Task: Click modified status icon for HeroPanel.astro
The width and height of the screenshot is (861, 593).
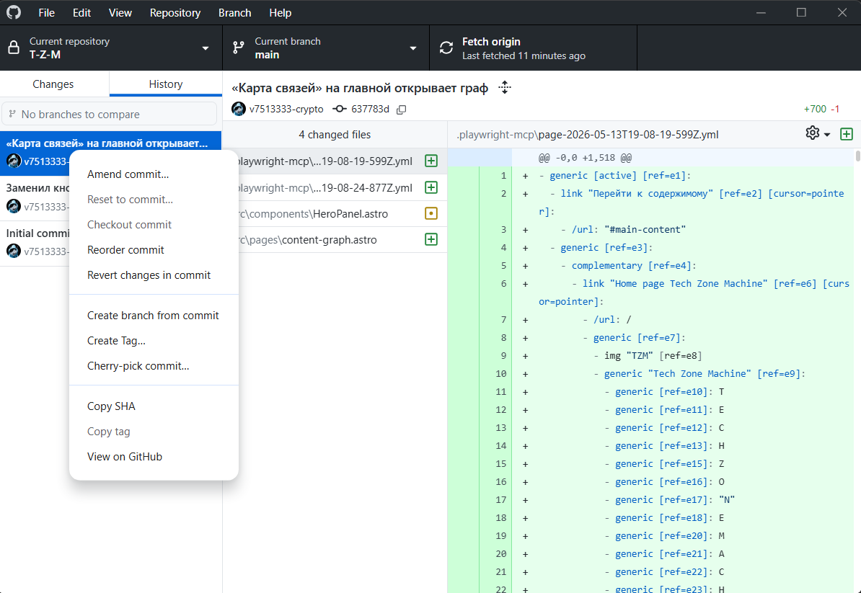Action: [x=431, y=213]
